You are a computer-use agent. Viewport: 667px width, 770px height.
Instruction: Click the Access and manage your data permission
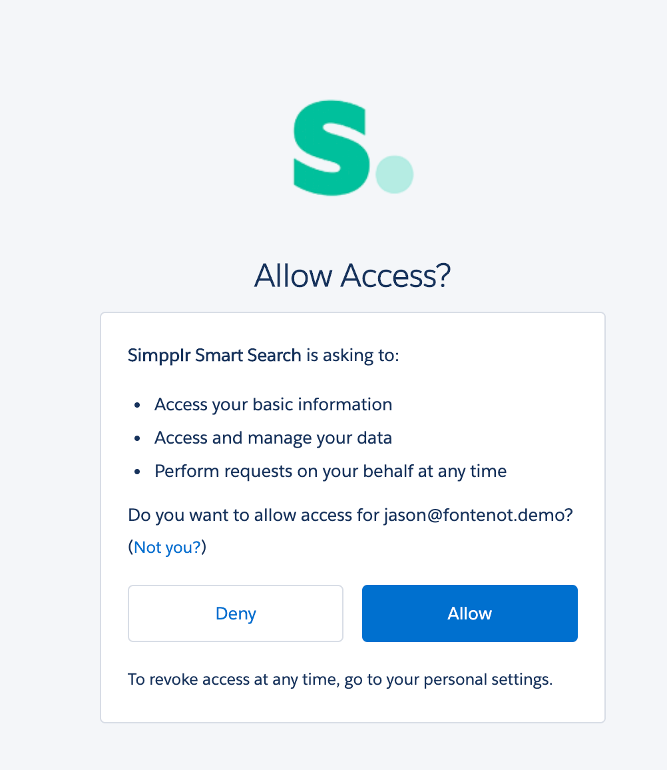tap(274, 438)
